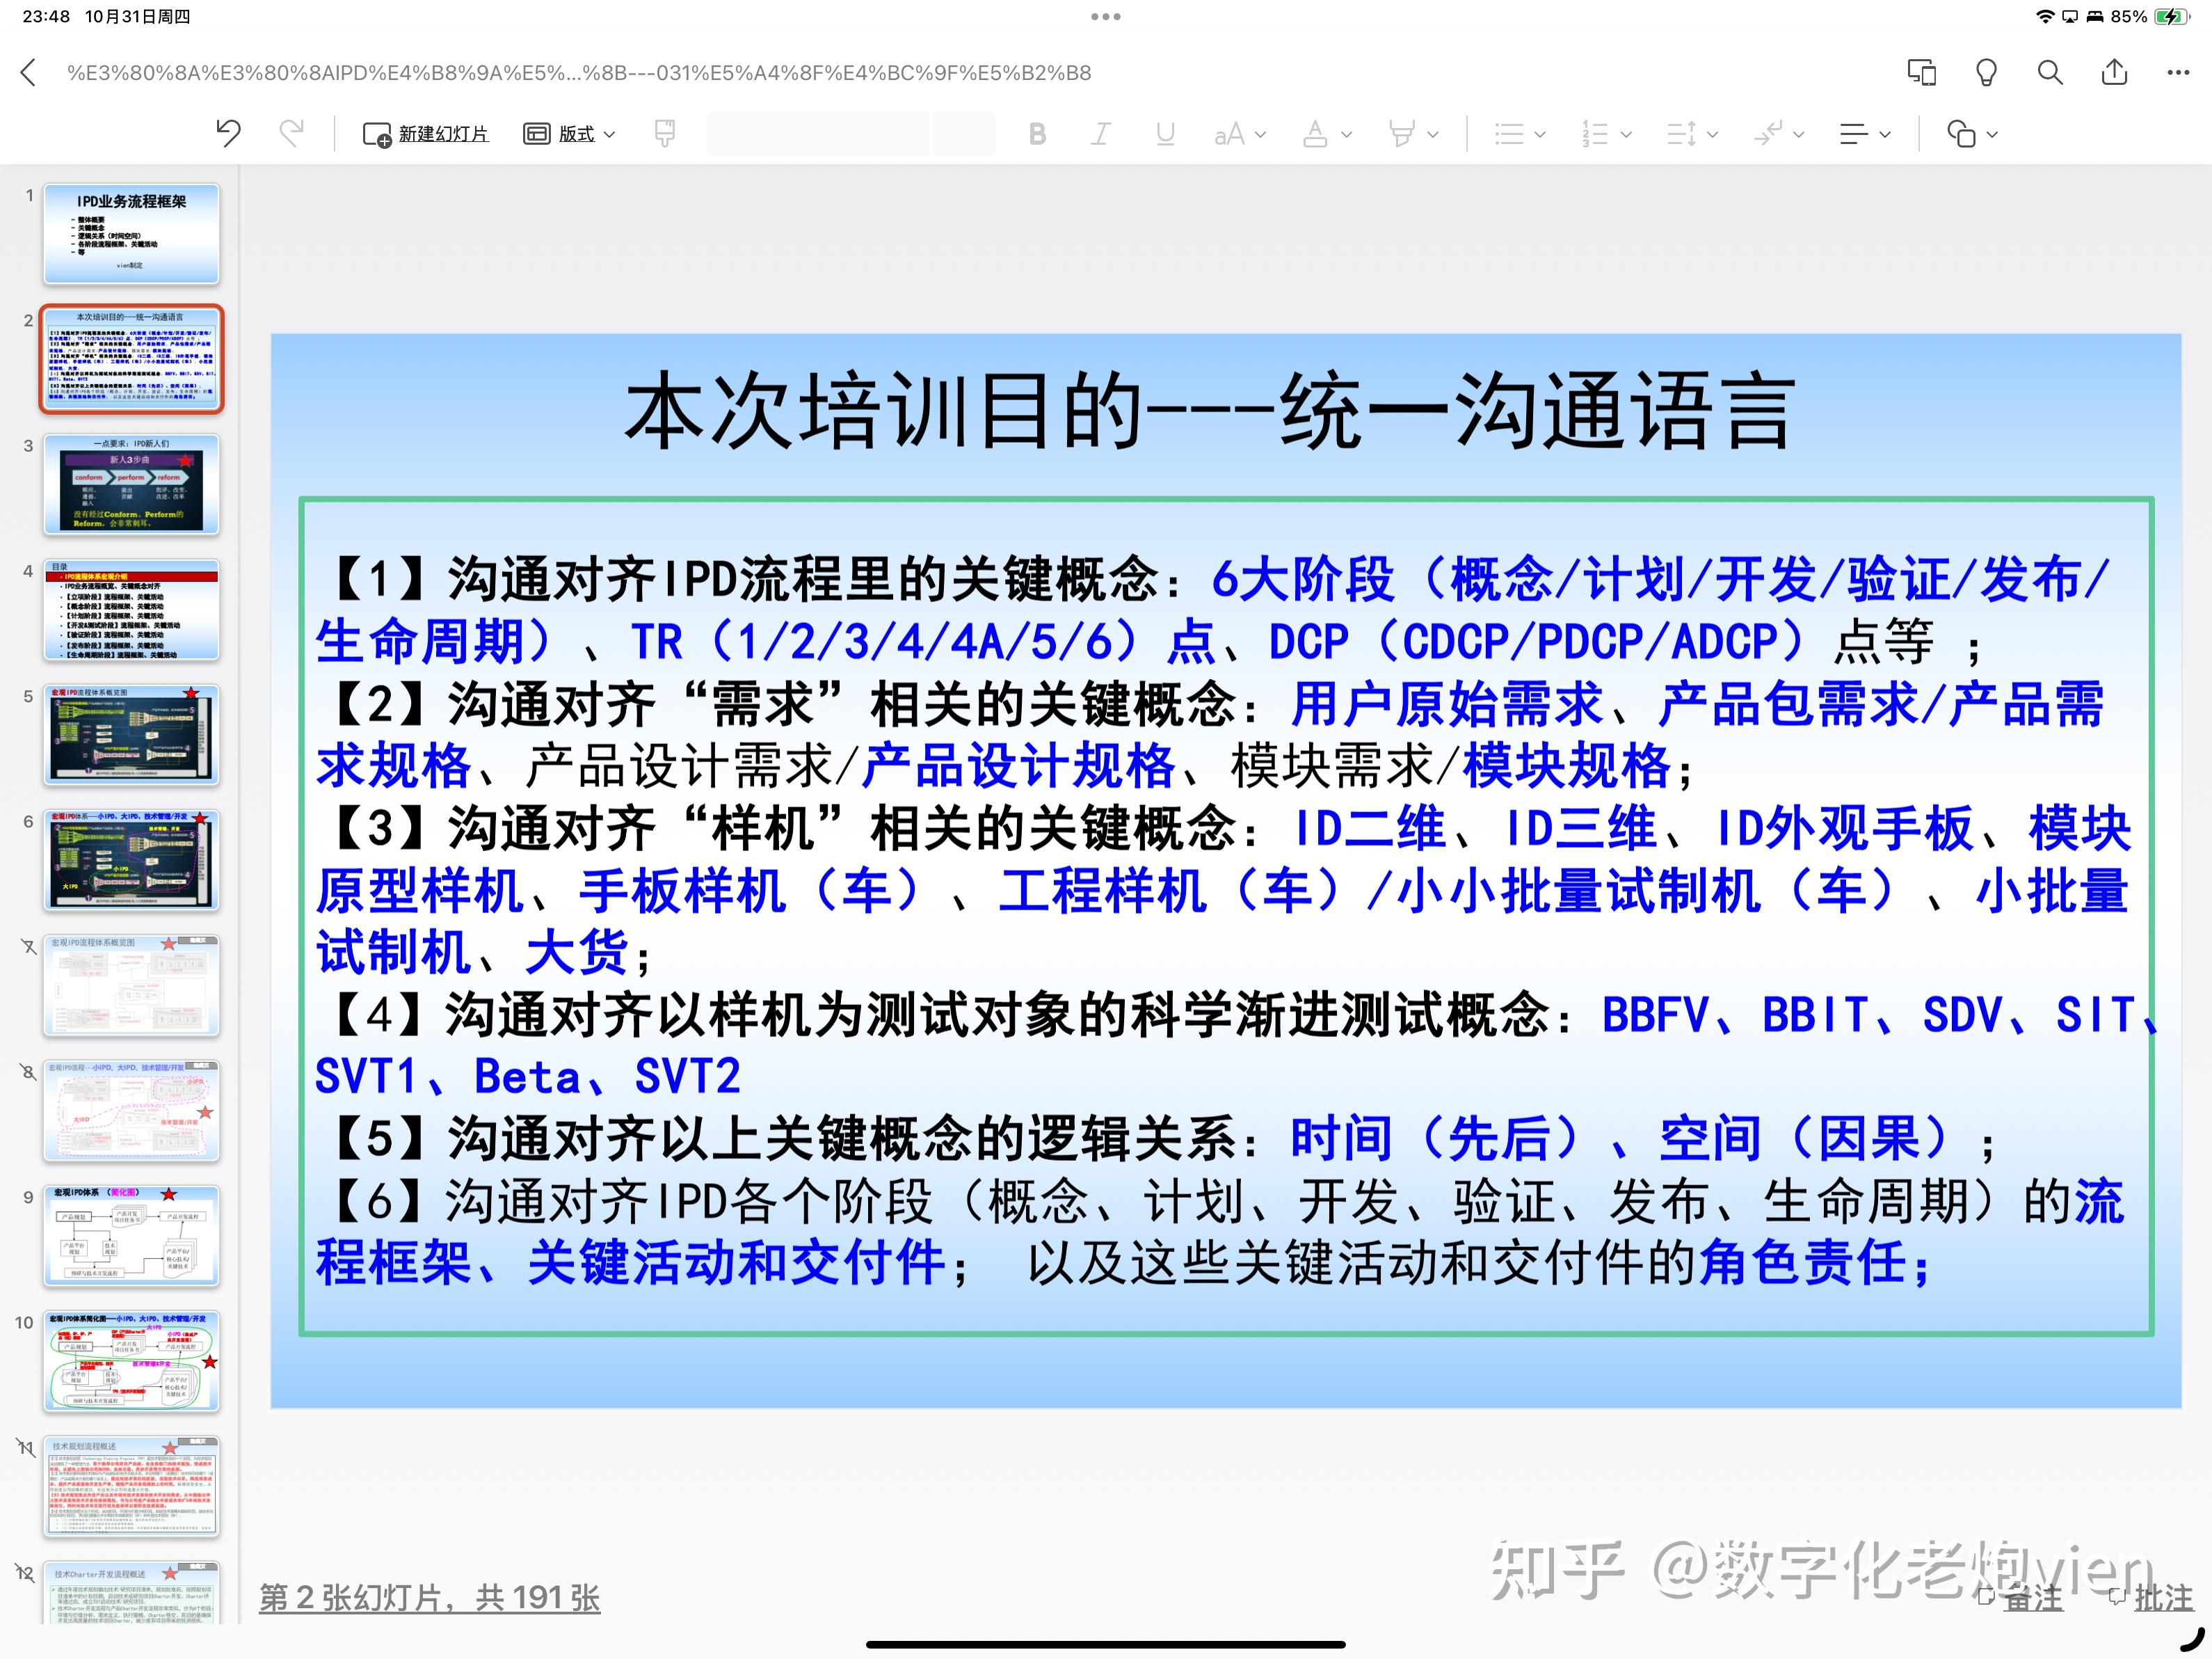Viewport: 2212px width, 1659px height.
Task: Open the 版式 layout dropdown
Action: coord(568,133)
